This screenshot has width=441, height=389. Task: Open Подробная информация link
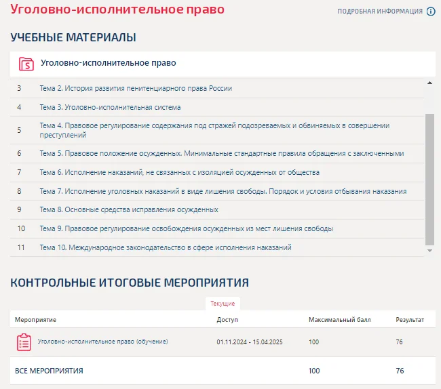(x=380, y=12)
